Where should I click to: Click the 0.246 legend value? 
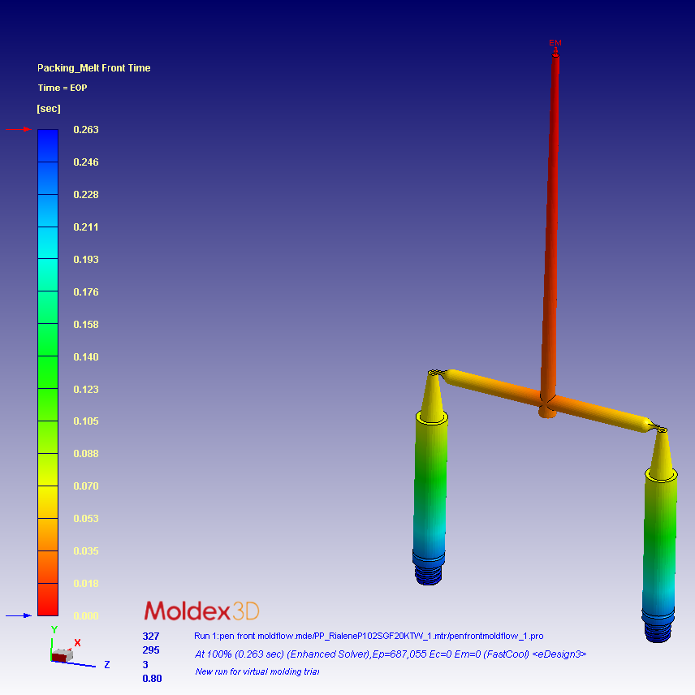[x=86, y=162]
